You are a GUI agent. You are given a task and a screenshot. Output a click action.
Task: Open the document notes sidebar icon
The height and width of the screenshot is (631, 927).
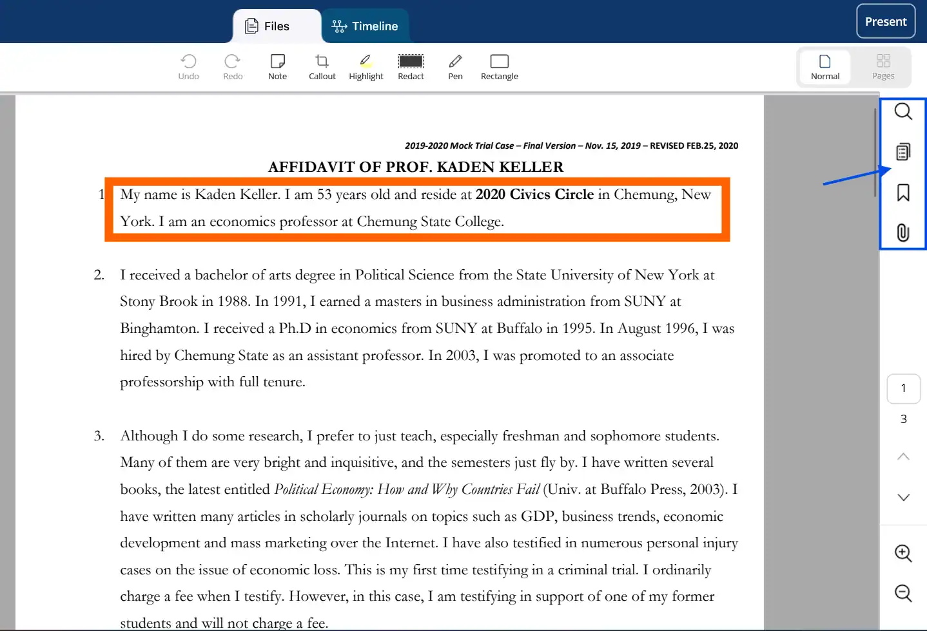tap(903, 152)
